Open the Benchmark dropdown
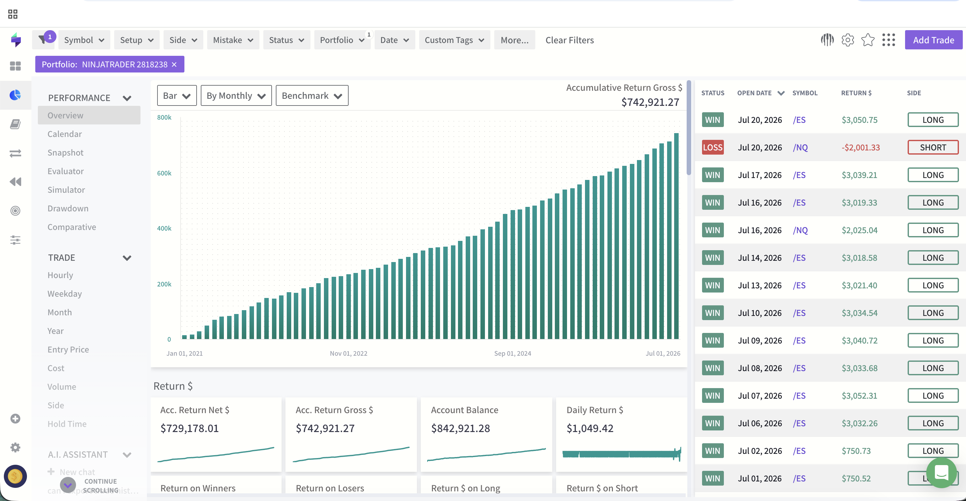This screenshot has width=966, height=501. click(x=312, y=96)
